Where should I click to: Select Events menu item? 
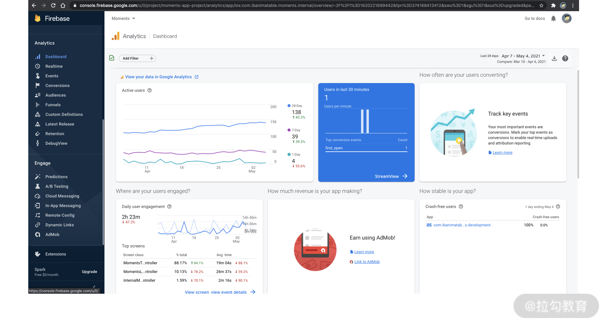point(52,76)
